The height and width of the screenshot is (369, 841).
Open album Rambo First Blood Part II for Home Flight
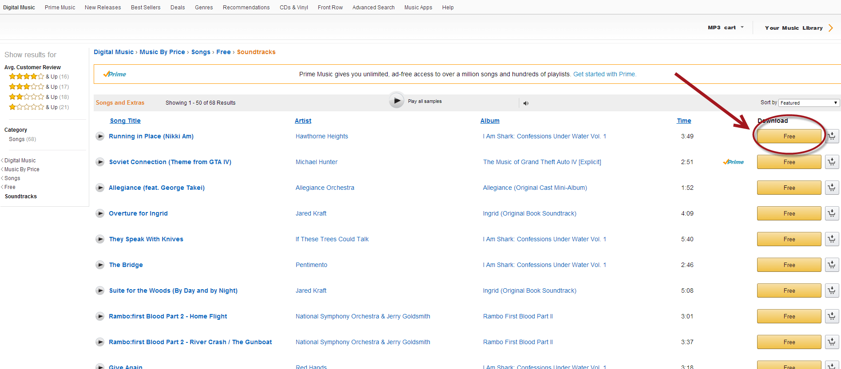tap(518, 316)
